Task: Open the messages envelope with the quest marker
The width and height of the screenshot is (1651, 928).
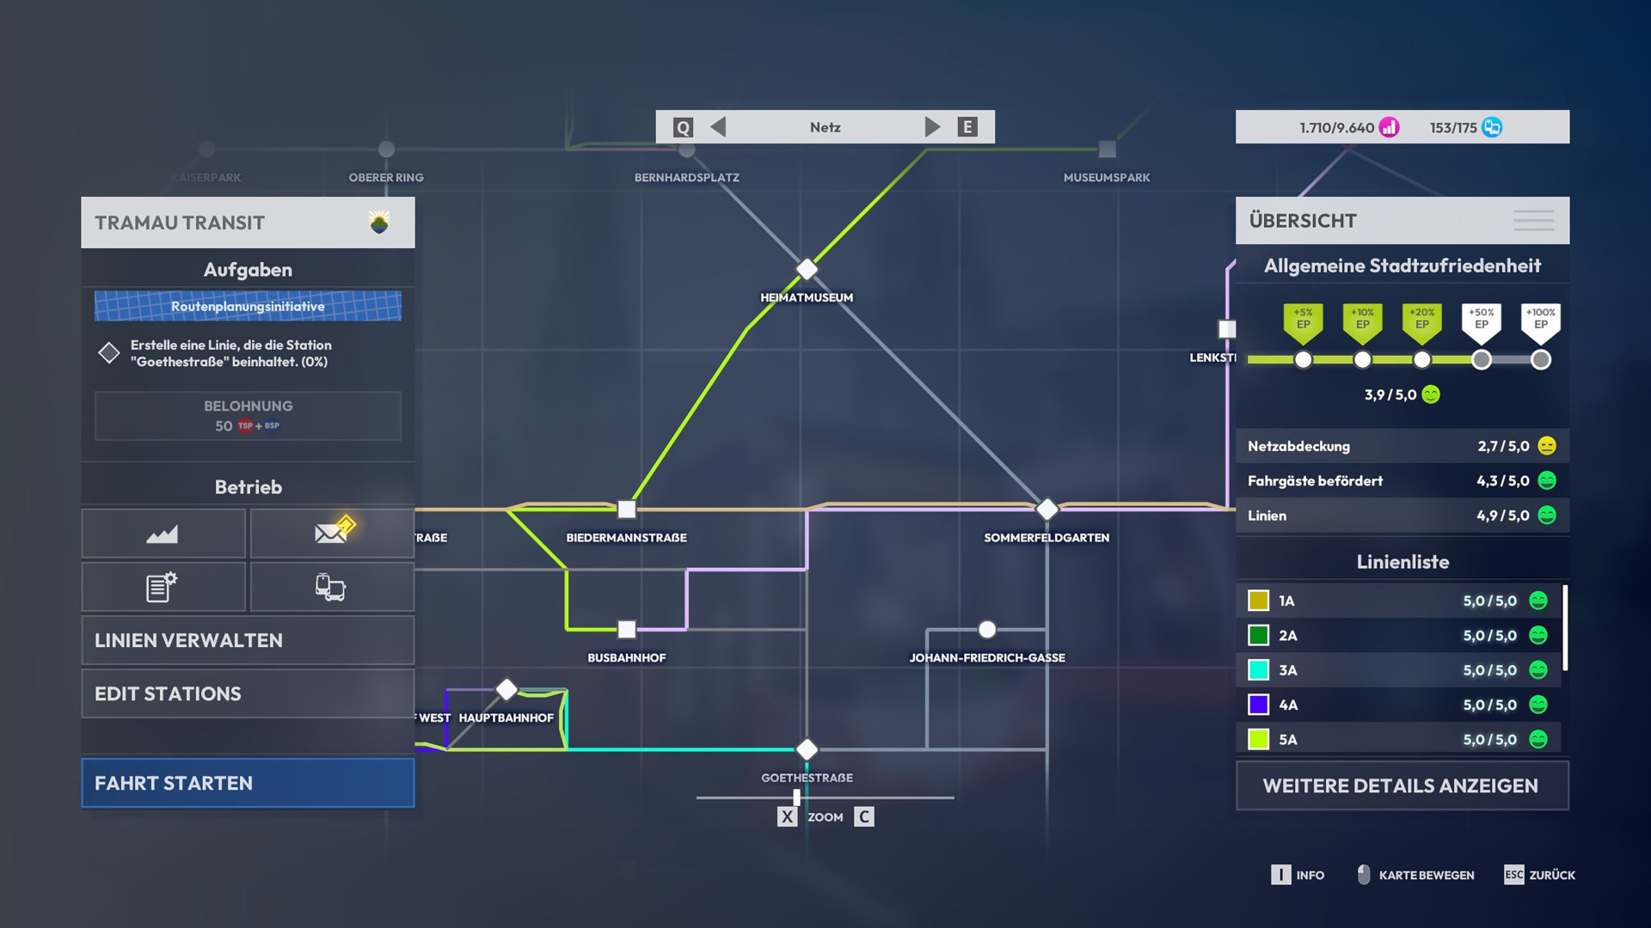Action: pos(332,534)
